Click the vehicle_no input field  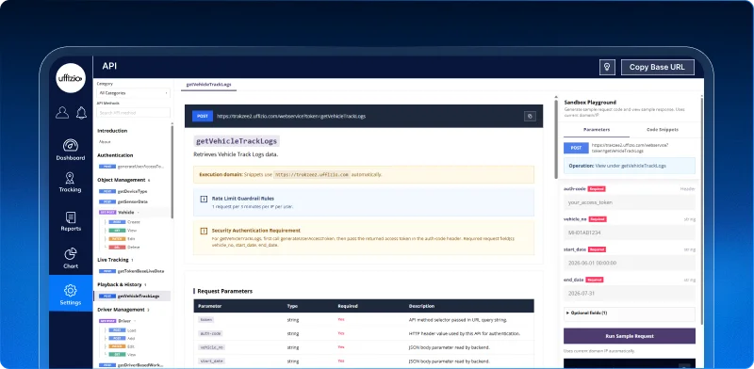629,233
